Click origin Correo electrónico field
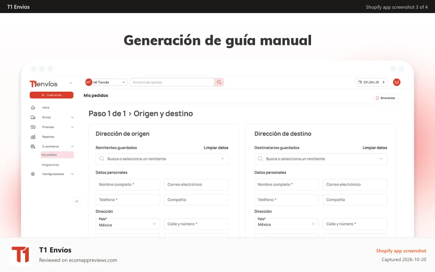The width and height of the screenshot is (435, 272). pyautogui.click(x=196, y=185)
